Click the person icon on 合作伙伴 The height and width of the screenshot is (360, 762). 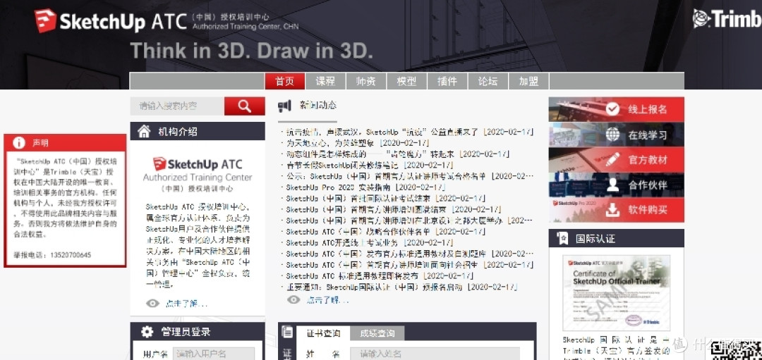click(x=613, y=185)
